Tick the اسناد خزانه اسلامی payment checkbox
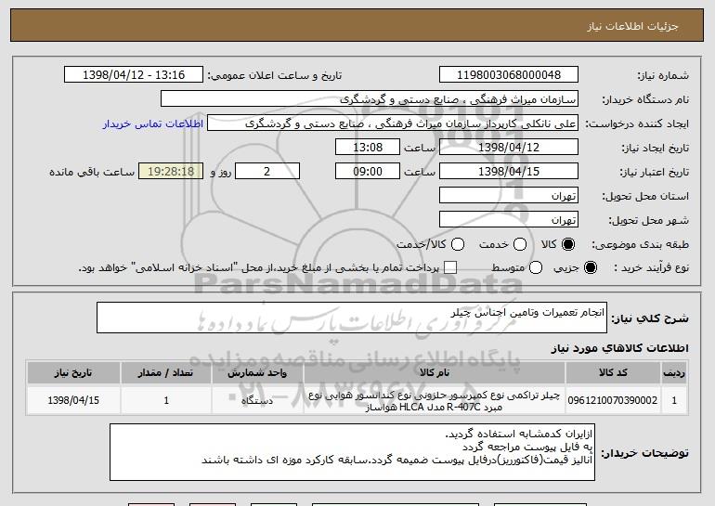This screenshot has width=715, height=506. pos(450,267)
